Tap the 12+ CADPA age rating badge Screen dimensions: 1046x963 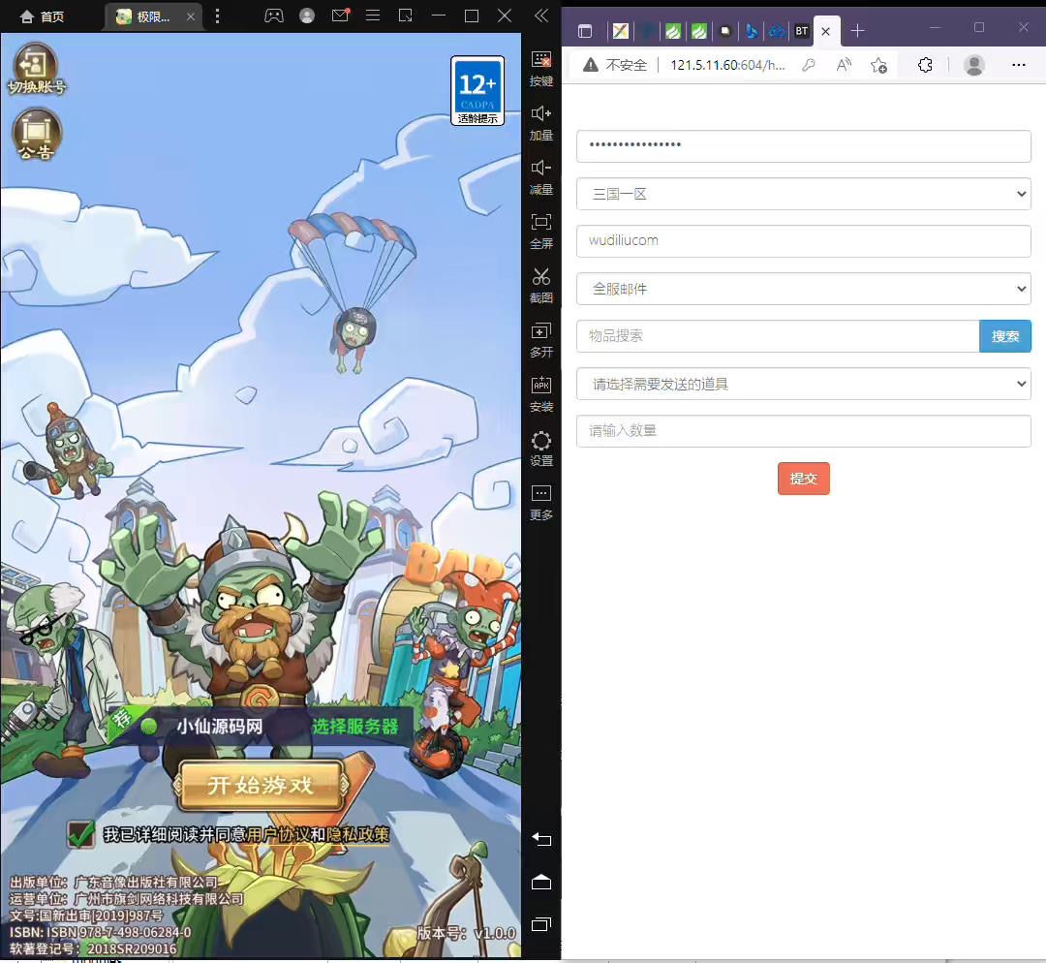coord(477,91)
